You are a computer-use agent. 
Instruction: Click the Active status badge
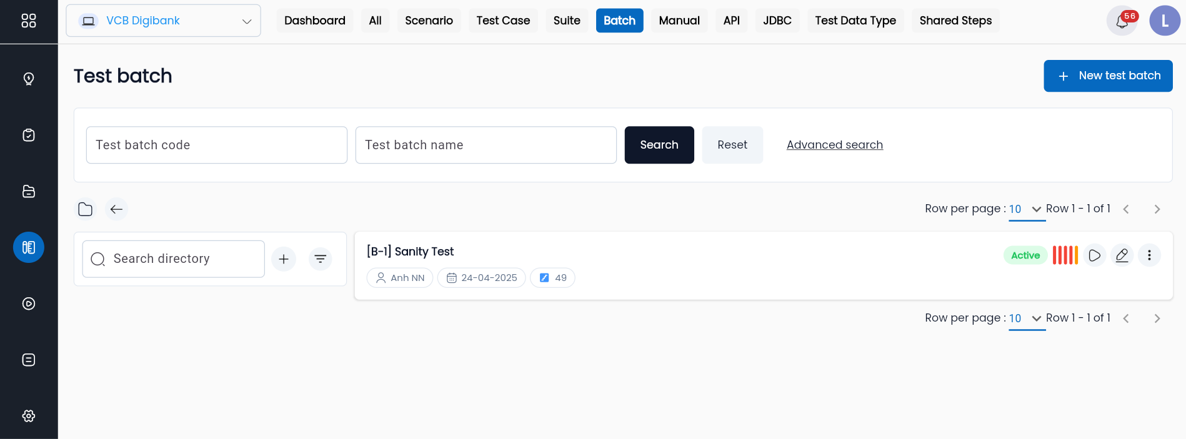[x=1025, y=255]
